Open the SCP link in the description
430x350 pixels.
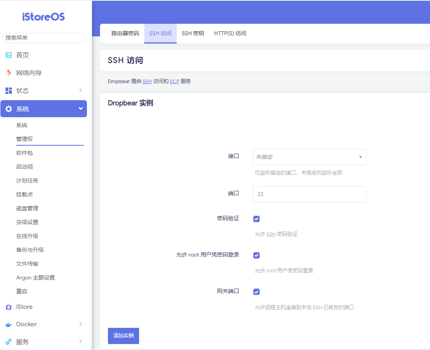click(174, 81)
